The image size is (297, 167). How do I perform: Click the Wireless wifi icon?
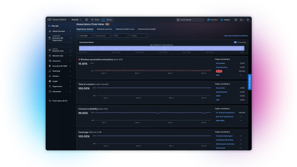[x=50, y=76]
